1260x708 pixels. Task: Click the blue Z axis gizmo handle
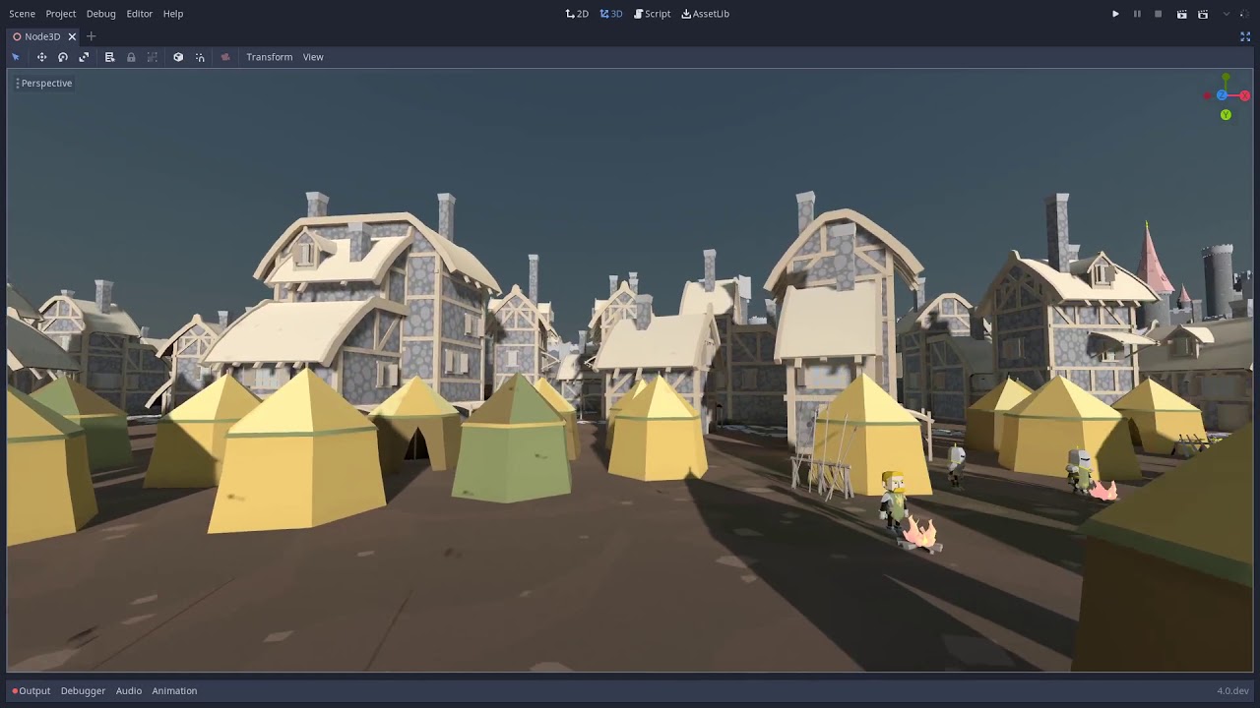1222,95
